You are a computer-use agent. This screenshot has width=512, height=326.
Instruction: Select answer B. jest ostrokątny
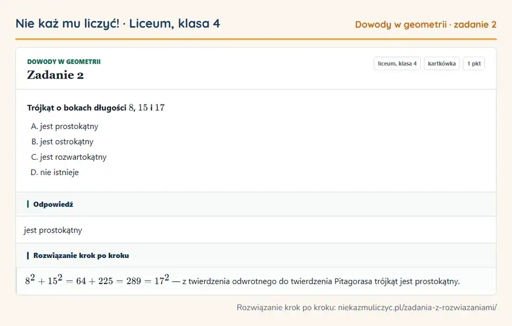62,142
